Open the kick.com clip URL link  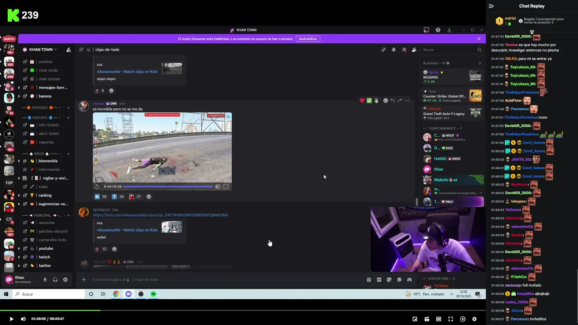160,215
